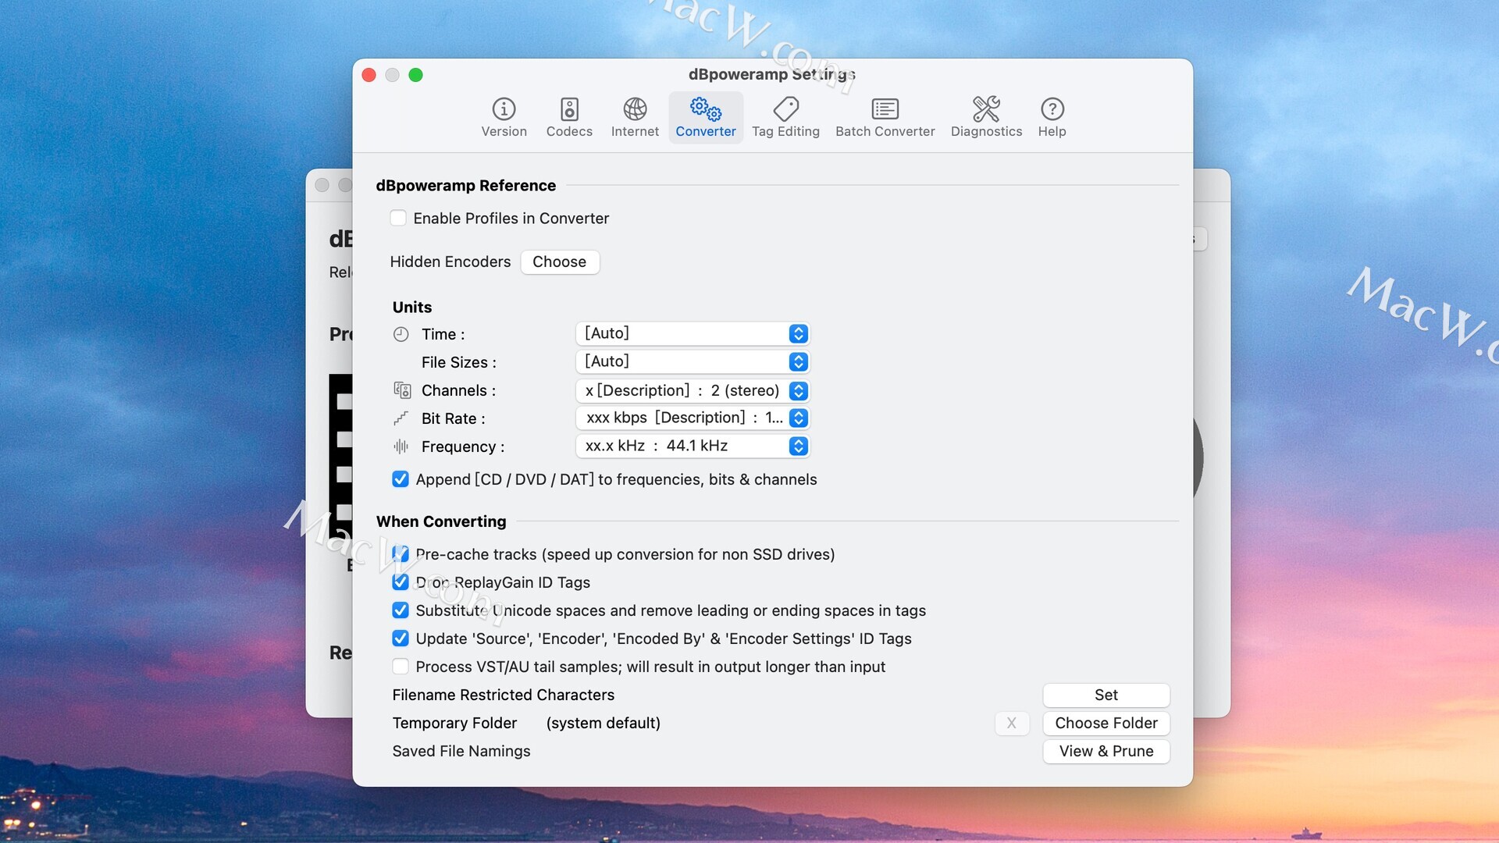Image resolution: width=1499 pixels, height=843 pixels.
Task: Click Set for Filename Restricted Characters
Action: (x=1106, y=695)
